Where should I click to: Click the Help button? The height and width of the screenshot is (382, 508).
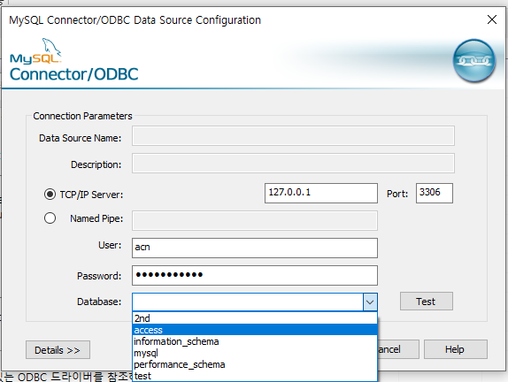(455, 349)
